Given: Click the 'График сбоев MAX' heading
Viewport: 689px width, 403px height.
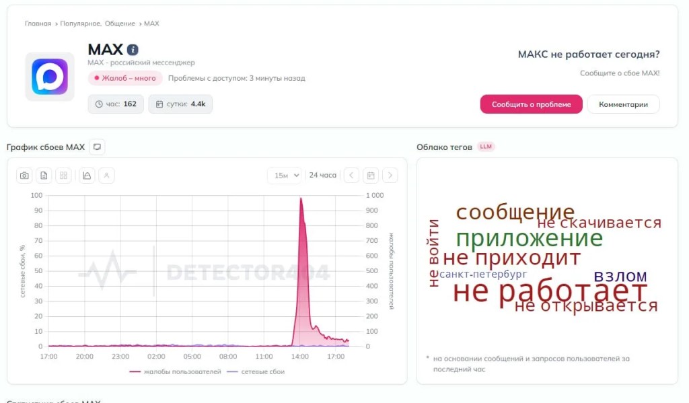Looking at the screenshot, I should pyautogui.click(x=46, y=147).
